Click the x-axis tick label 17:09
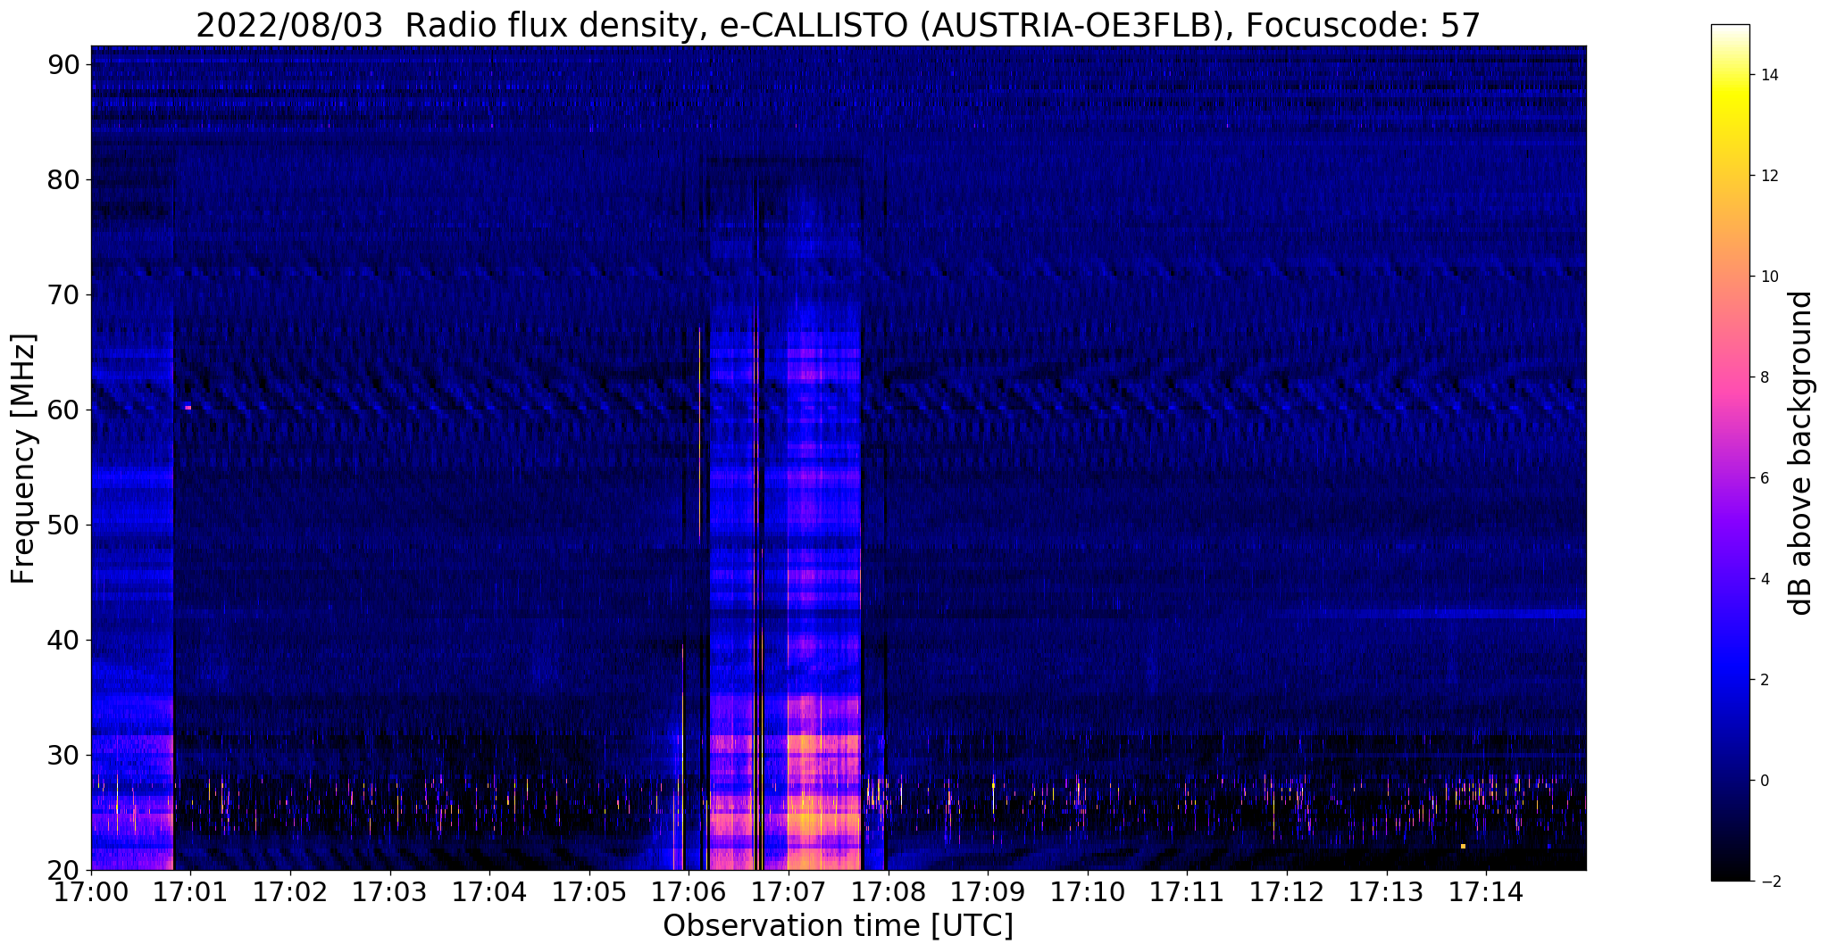 pyautogui.click(x=988, y=891)
